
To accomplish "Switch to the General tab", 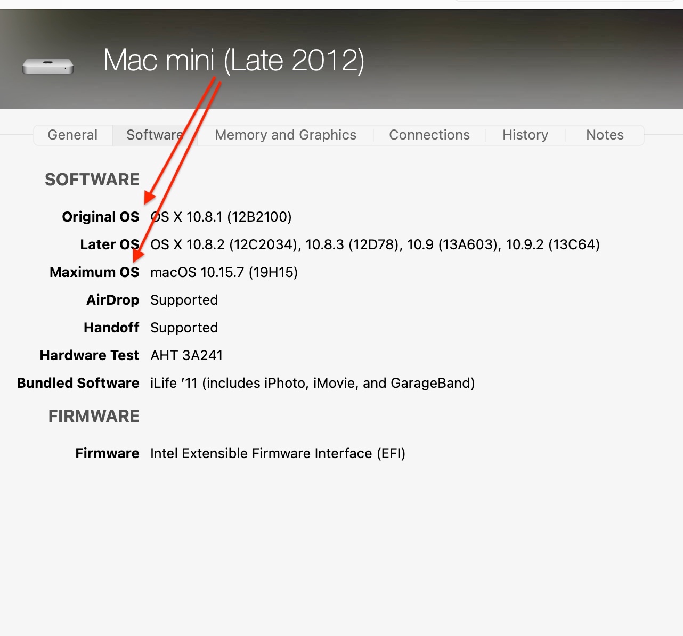I will coord(72,135).
